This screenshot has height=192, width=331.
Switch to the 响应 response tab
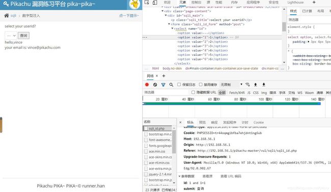pyautogui.click(x=214, y=122)
